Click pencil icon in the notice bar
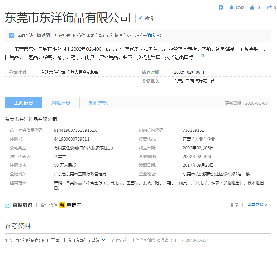277x277 pixels. tap(11, 35)
